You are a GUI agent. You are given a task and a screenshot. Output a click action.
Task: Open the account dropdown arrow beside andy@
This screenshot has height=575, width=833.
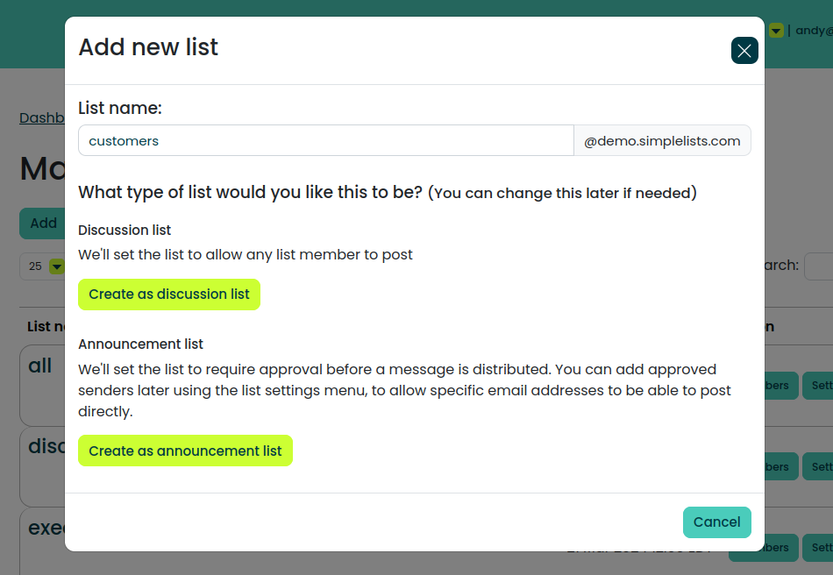tap(776, 31)
